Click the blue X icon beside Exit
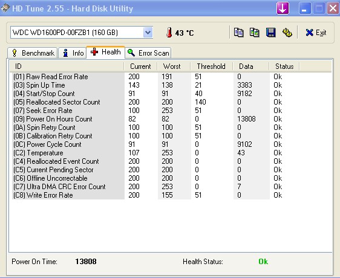Screen dimensions: 340x278 pyautogui.click(x=309, y=33)
